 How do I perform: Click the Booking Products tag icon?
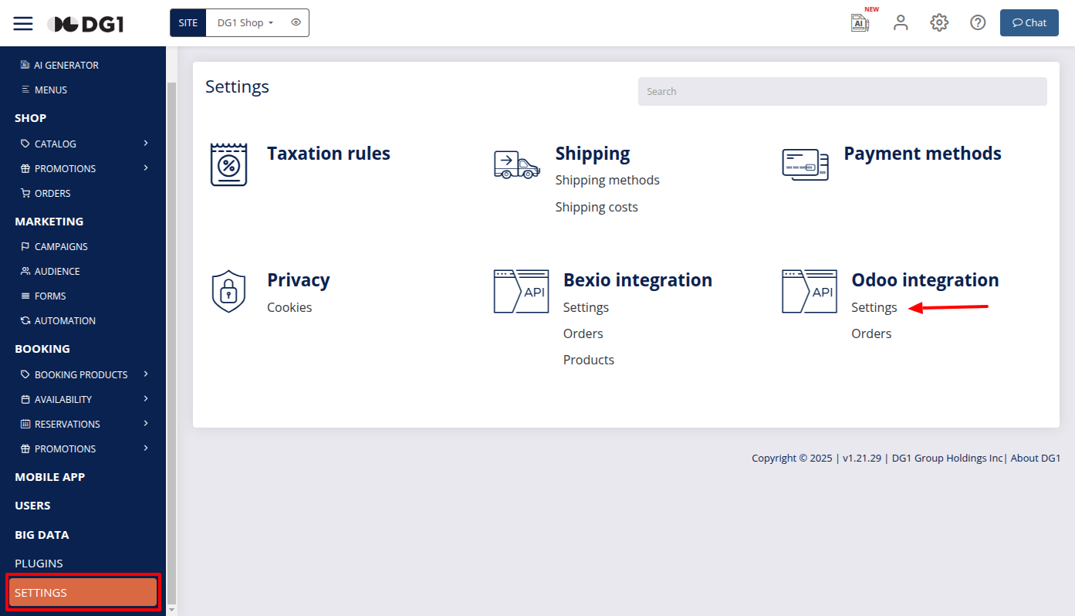pos(25,374)
